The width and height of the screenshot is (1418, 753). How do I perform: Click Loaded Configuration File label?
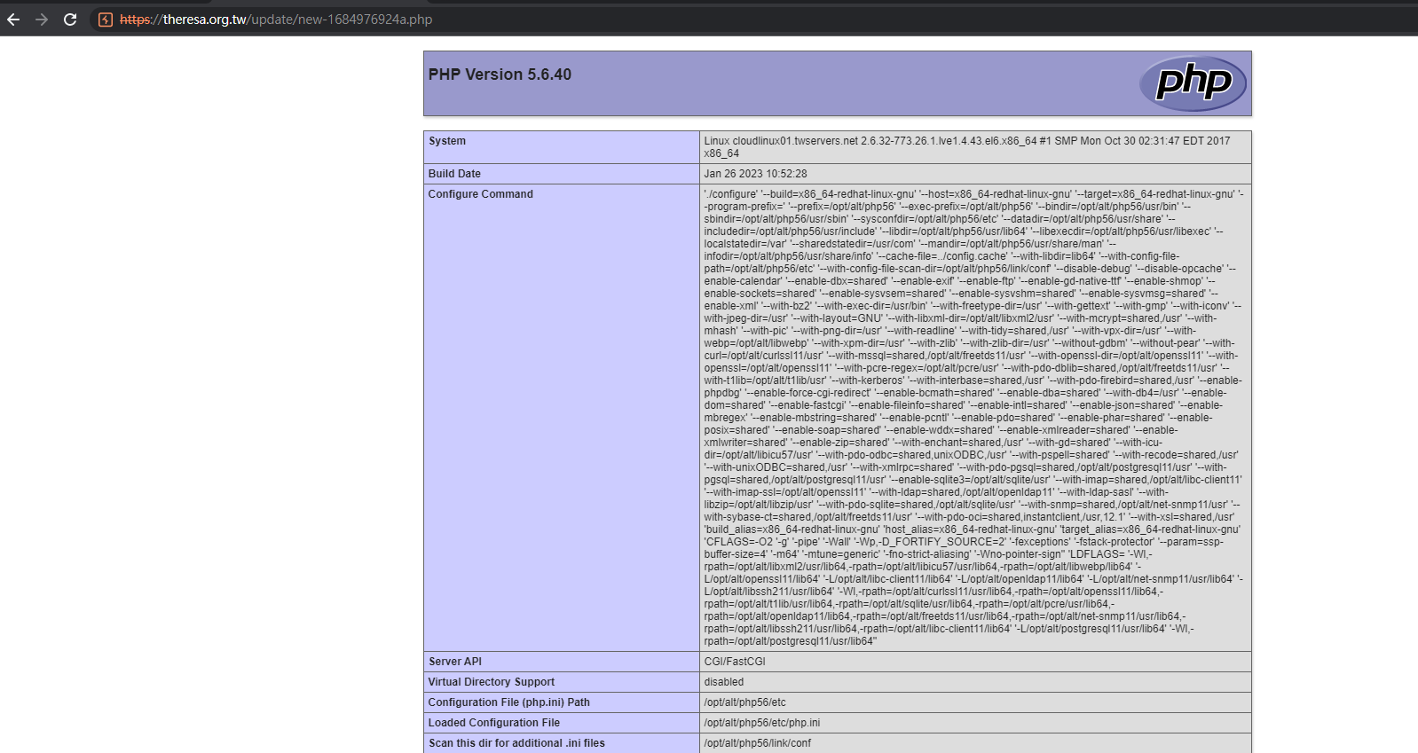click(x=494, y=723)
